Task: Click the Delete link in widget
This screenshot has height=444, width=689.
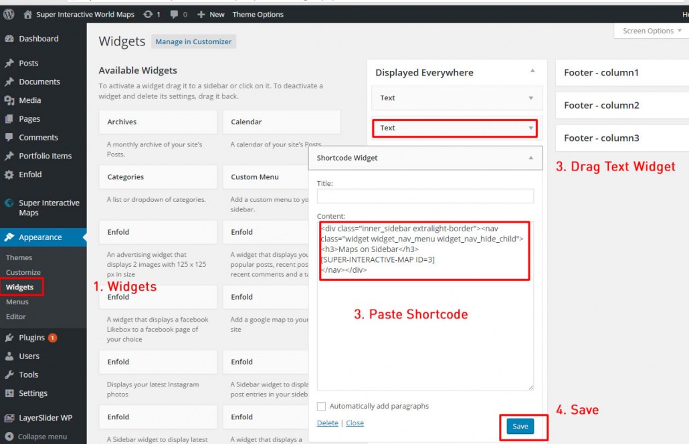Action: [x=327, y=423]
